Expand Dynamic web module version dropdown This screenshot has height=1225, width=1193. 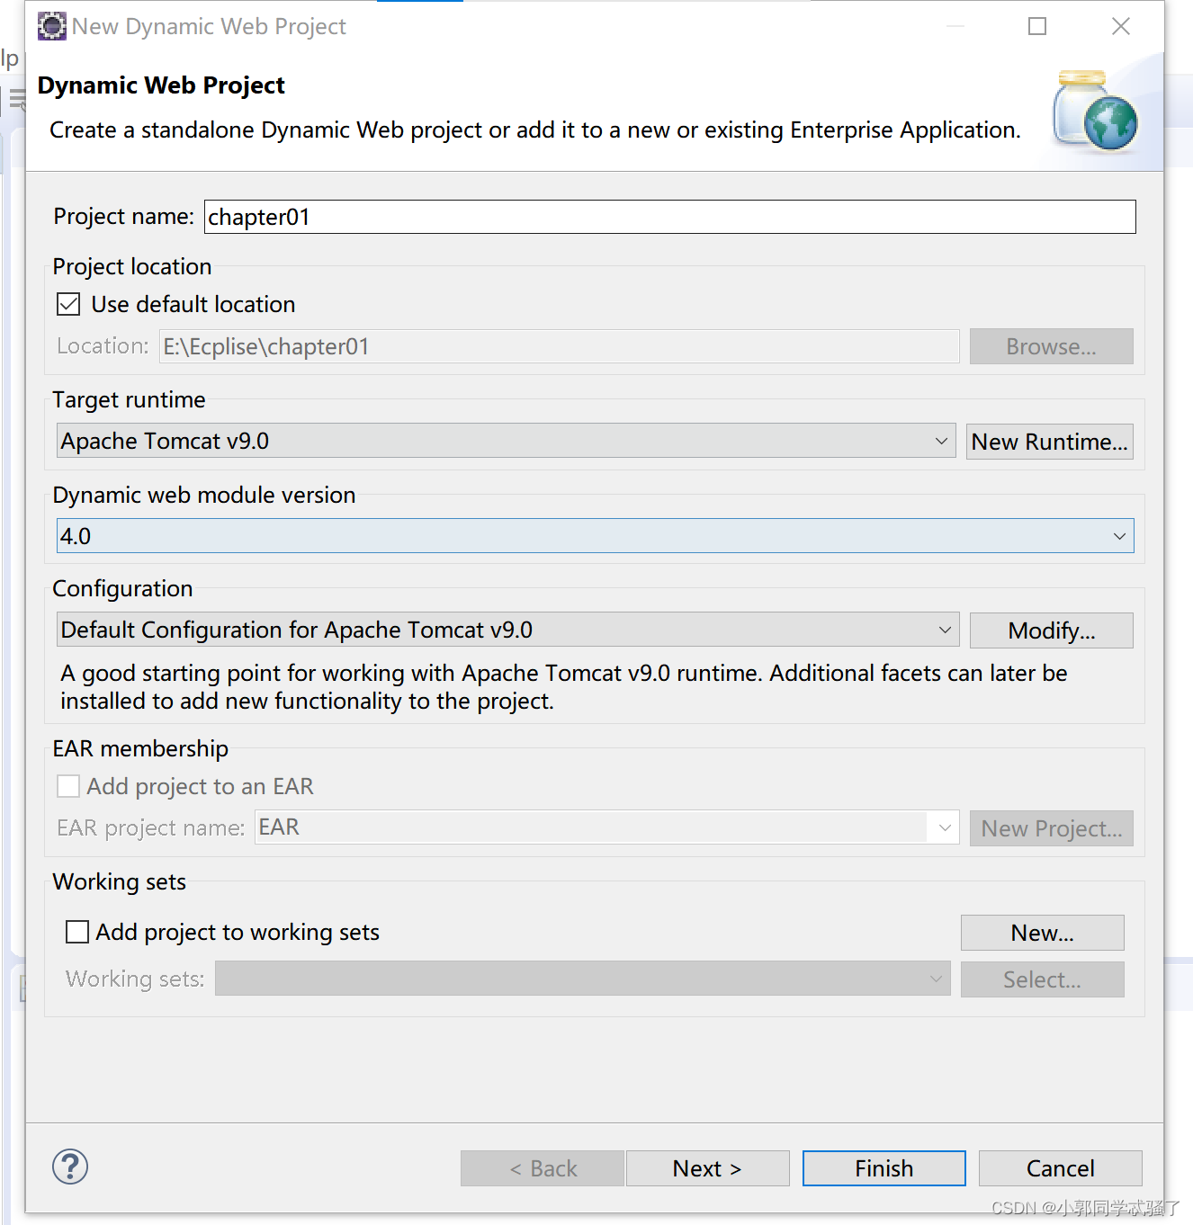point(595,536)
